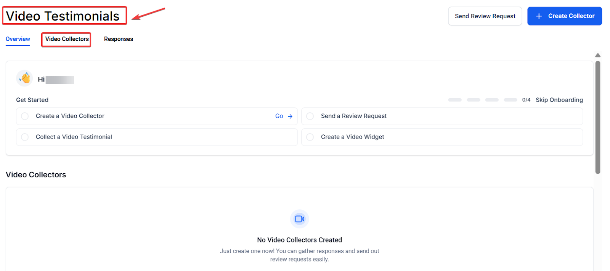610x271 pixels.
Task: Open the Create a Video Widget step
Action: (x=352, y=137)
